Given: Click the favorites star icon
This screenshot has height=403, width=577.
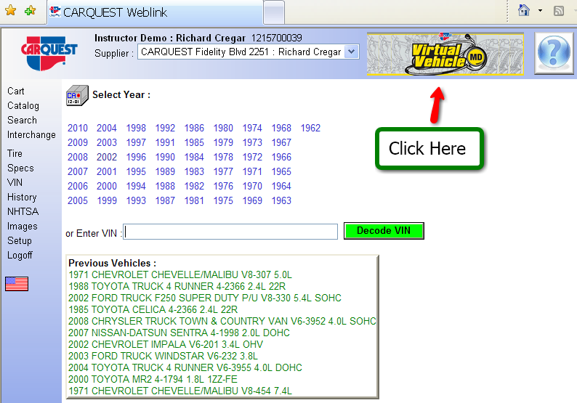Looking at the screenshot, I should click(11, 10).
